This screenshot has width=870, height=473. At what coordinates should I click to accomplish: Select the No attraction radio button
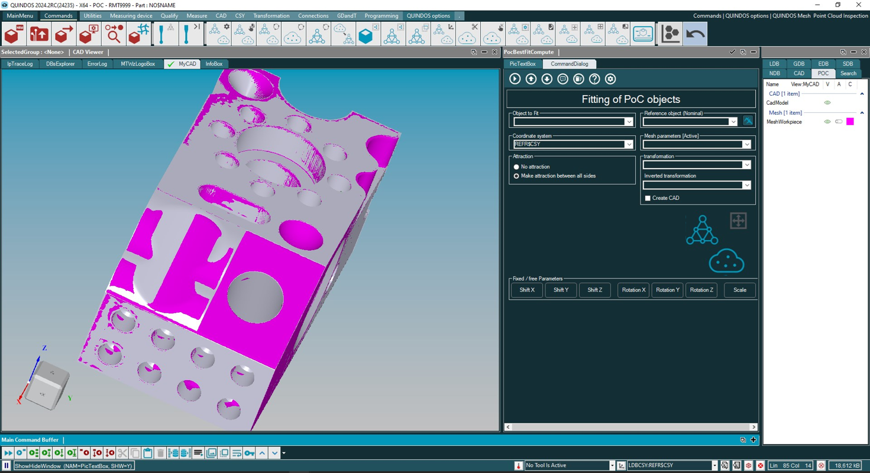click(516, 167)
